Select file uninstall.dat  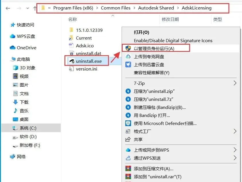point(89,53)
